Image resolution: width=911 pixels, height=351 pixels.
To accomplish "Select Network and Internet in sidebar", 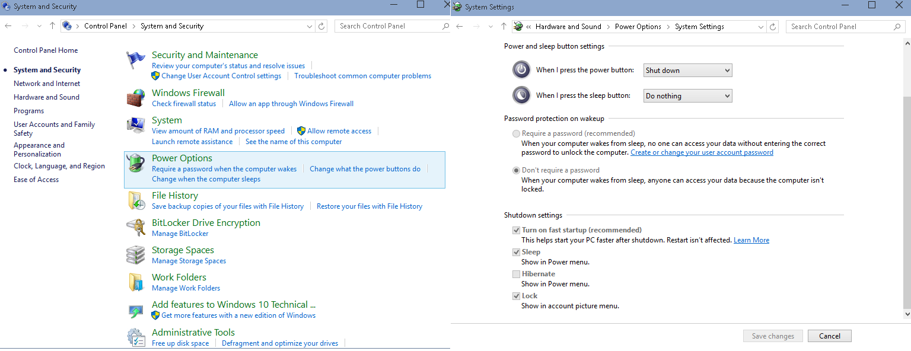I will point(47,84).
